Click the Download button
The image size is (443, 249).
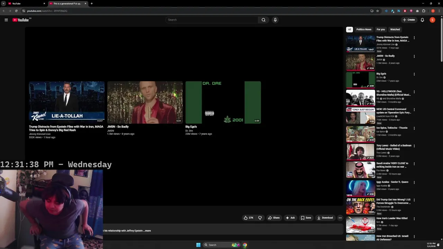click(x=325, y=218)
